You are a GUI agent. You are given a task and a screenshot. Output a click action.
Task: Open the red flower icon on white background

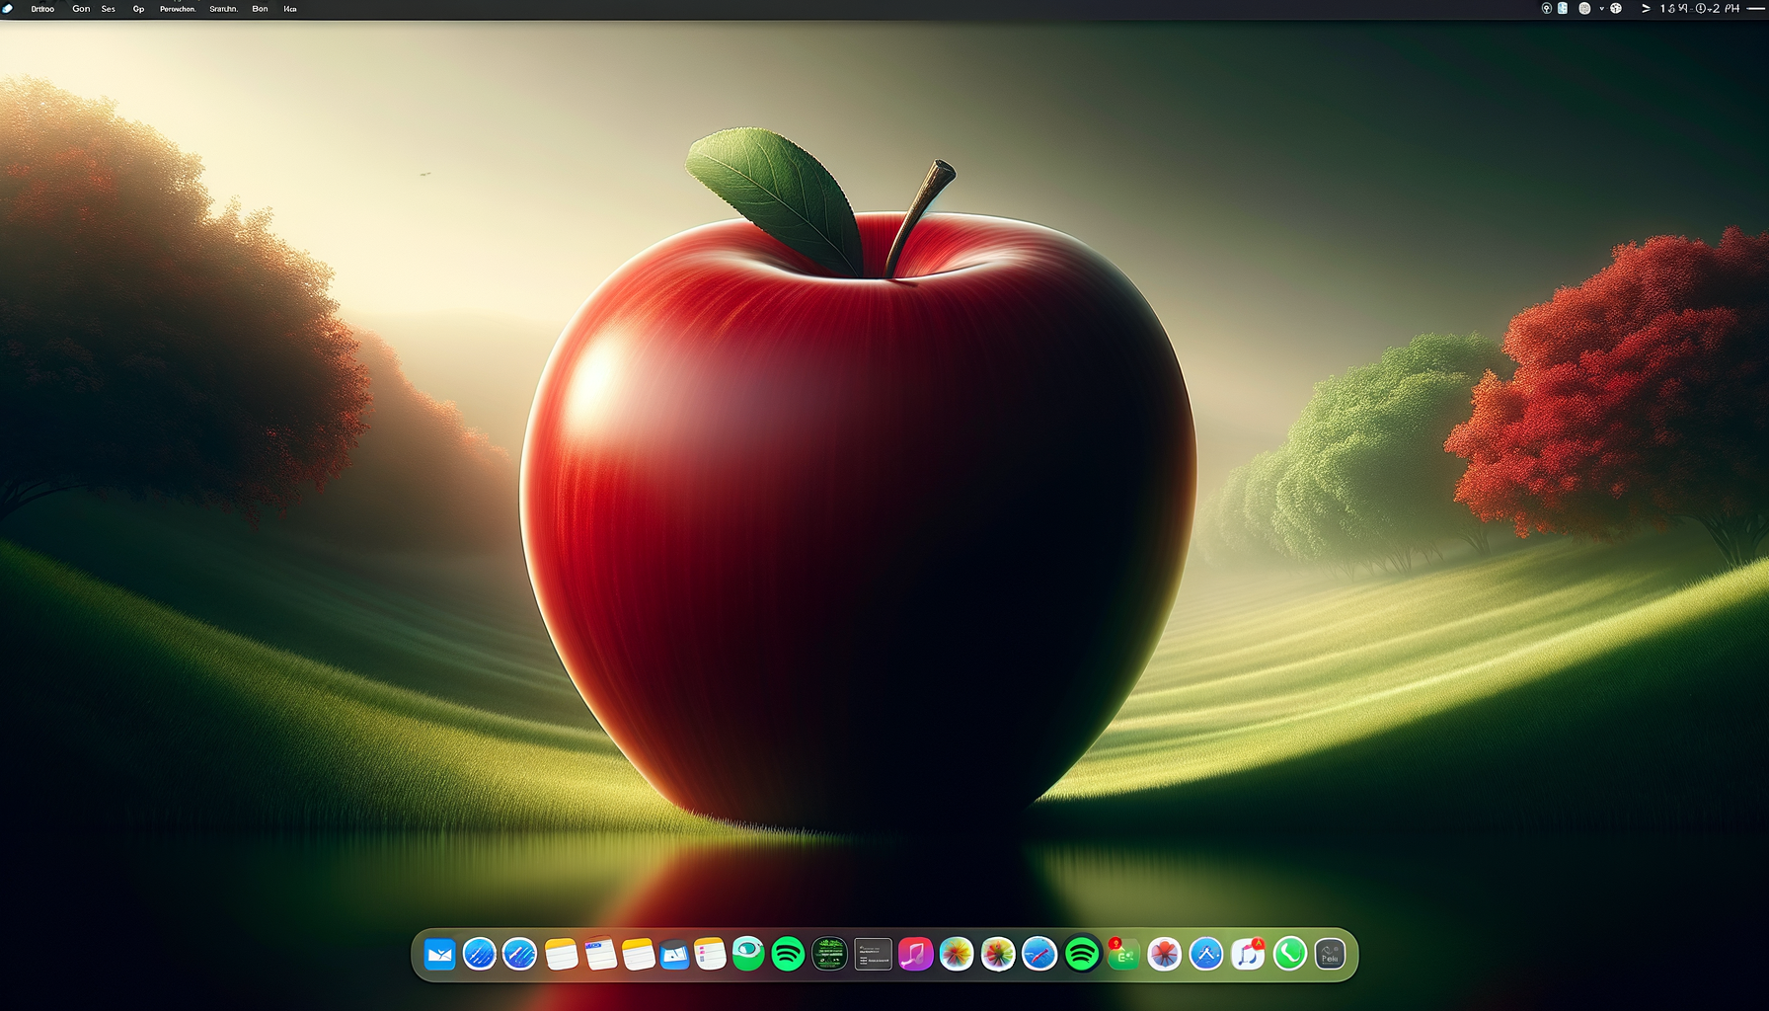1165,955
